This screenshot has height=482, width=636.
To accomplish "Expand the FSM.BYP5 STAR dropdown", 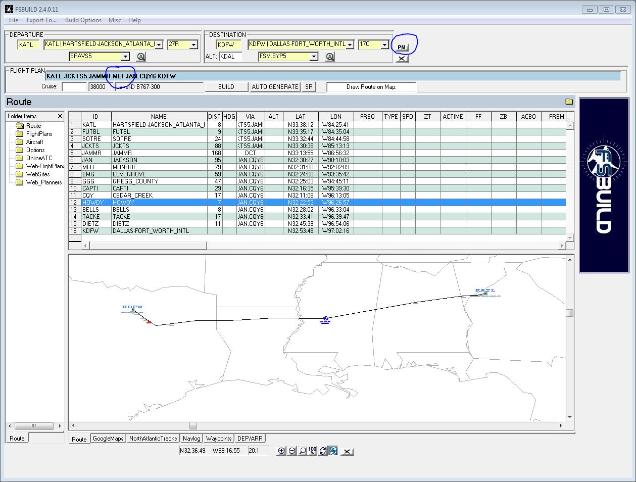I will (314, 57).
